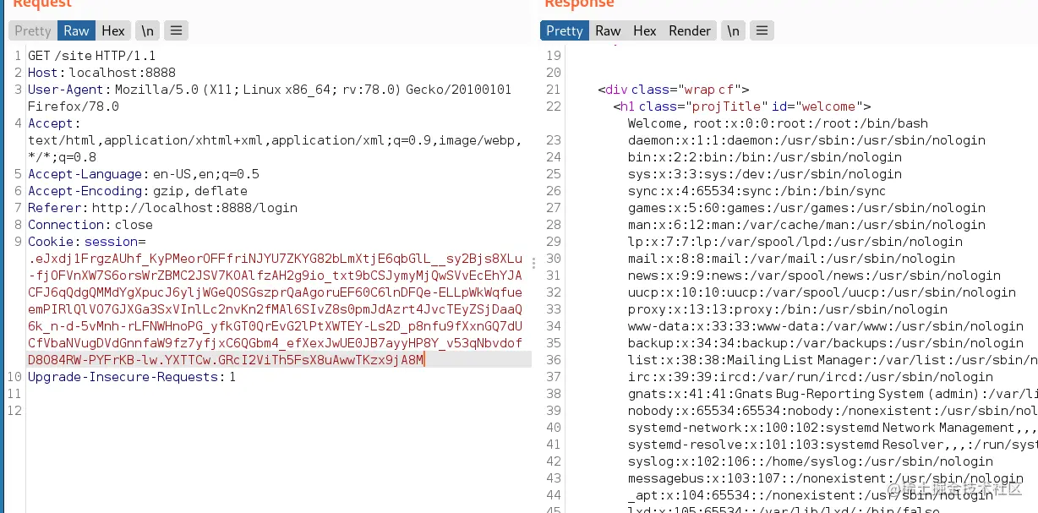
Task: Select the Pretty tab in Response pane
Action: click(565, 31)
